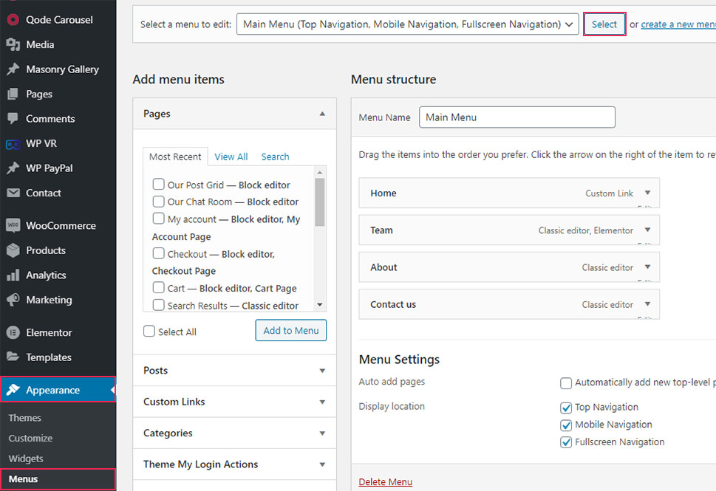The height and width of the screenshot is (491, 716).
Task: Click the Products box icon
Action: [x=13, y=250]
